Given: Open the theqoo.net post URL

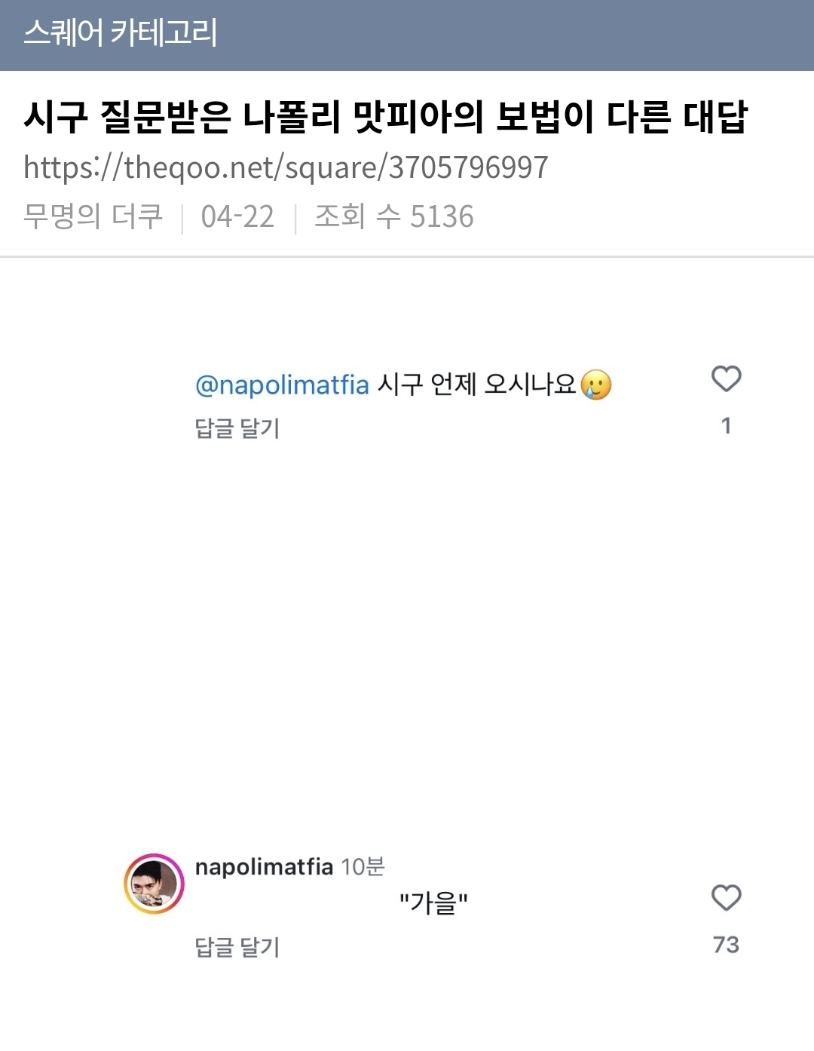Looking at the screenshot, I should (286, 167).
